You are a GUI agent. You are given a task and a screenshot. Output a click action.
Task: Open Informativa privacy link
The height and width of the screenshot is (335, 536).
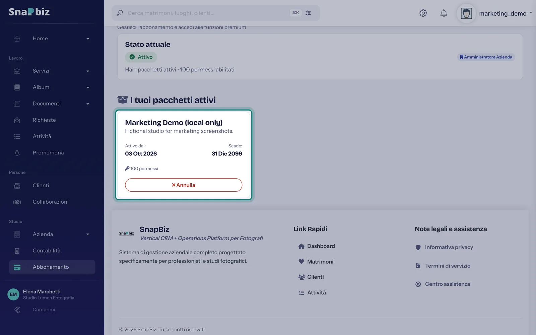click(x=444, y=247)
